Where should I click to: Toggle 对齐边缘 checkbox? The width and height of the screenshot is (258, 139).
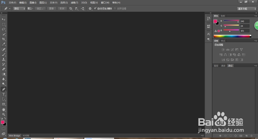pyautogui.click(x=115, y=9)
